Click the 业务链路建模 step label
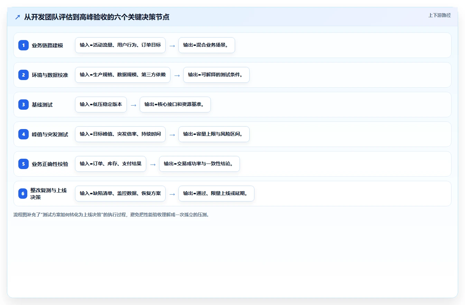Image resolution: width=465 pixels, height=305 pixels. (x=47, y=45)
